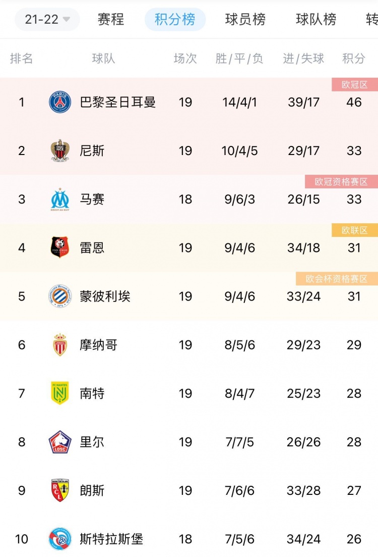
Task: Go to the 球队榜 tab
Action: 317,19
